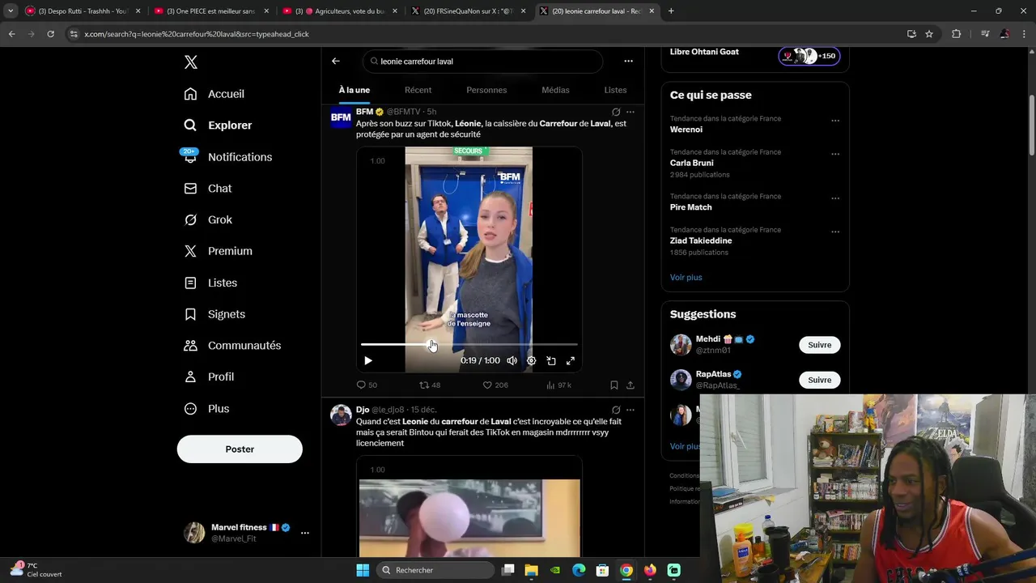Open more options on BFM post
Viewport: 1036px width, 583px height.
click(631, 112)
